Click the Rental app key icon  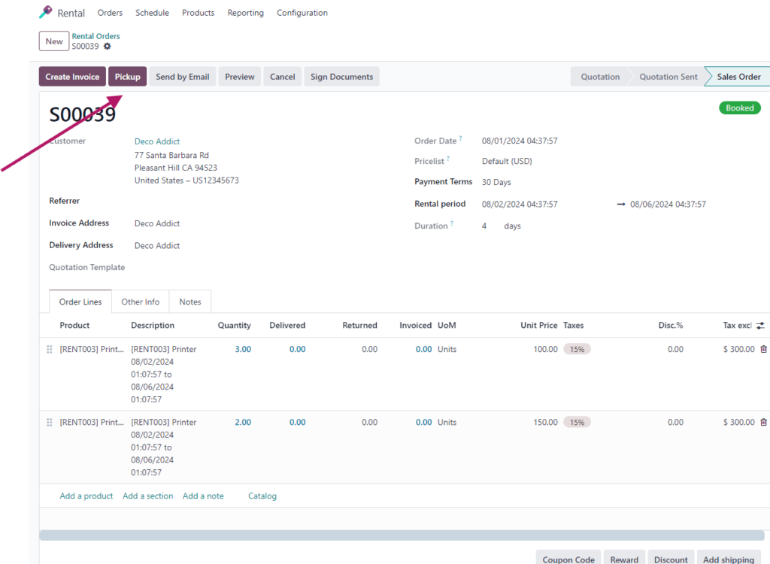click(46, 13)
